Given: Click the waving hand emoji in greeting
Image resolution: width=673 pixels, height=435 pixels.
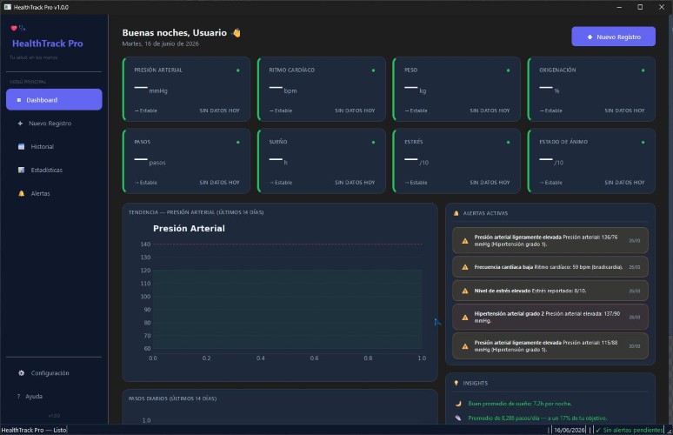Looking at the screenshot, I should [x=237, y=33].
